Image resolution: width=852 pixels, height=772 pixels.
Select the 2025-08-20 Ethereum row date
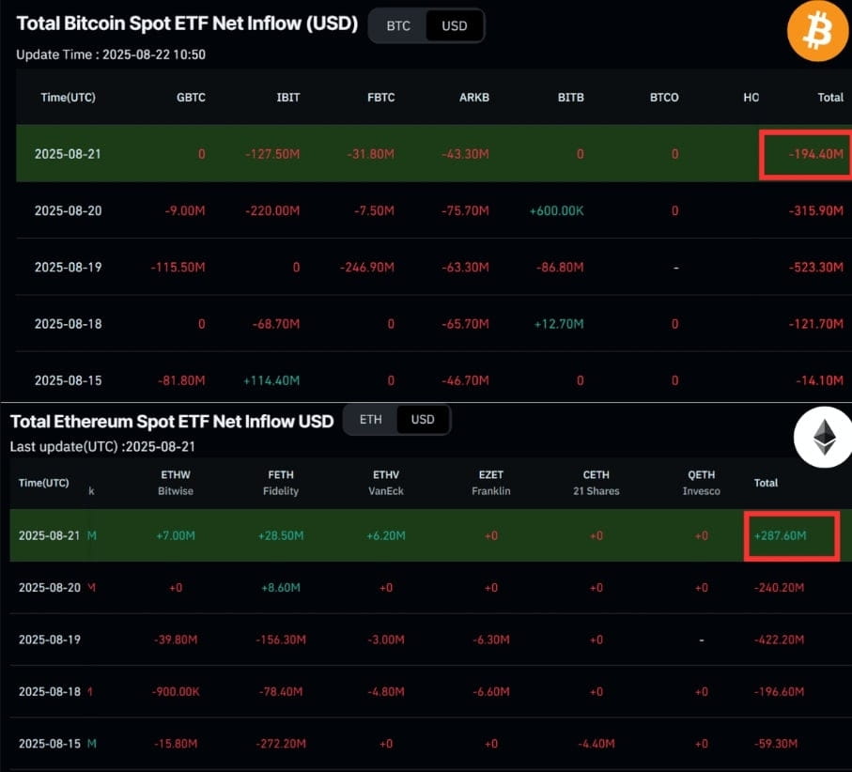point(50,587)
